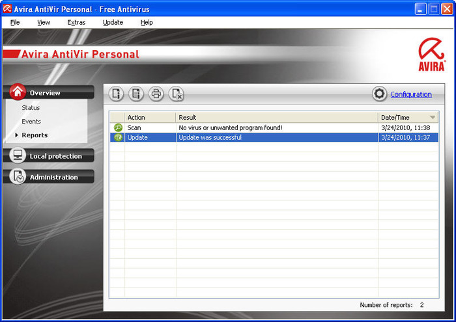
Task: Click the print report toolbar icon
Action: 156,94
